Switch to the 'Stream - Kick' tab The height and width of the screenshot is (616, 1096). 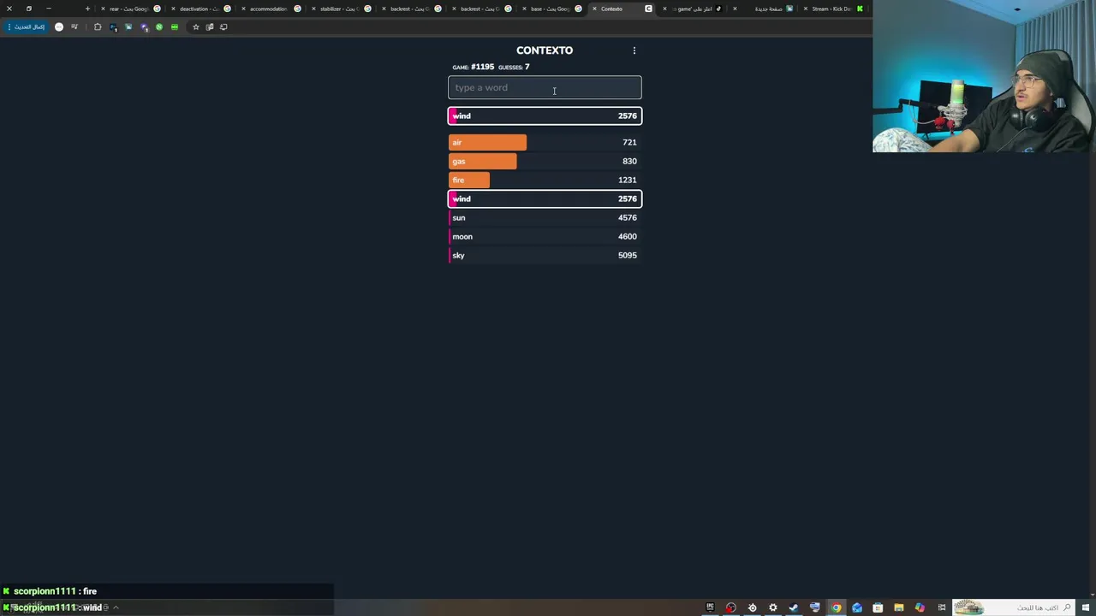[832, 9]
